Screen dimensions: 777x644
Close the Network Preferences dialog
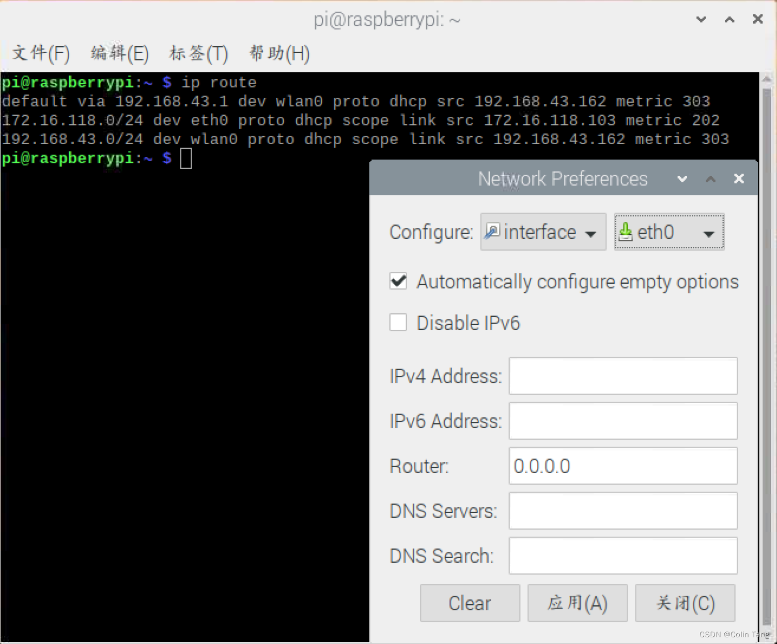coord(739,178)
